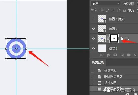Click the lock image pixels brush icon
138x95 pixels.
[107, 10]
